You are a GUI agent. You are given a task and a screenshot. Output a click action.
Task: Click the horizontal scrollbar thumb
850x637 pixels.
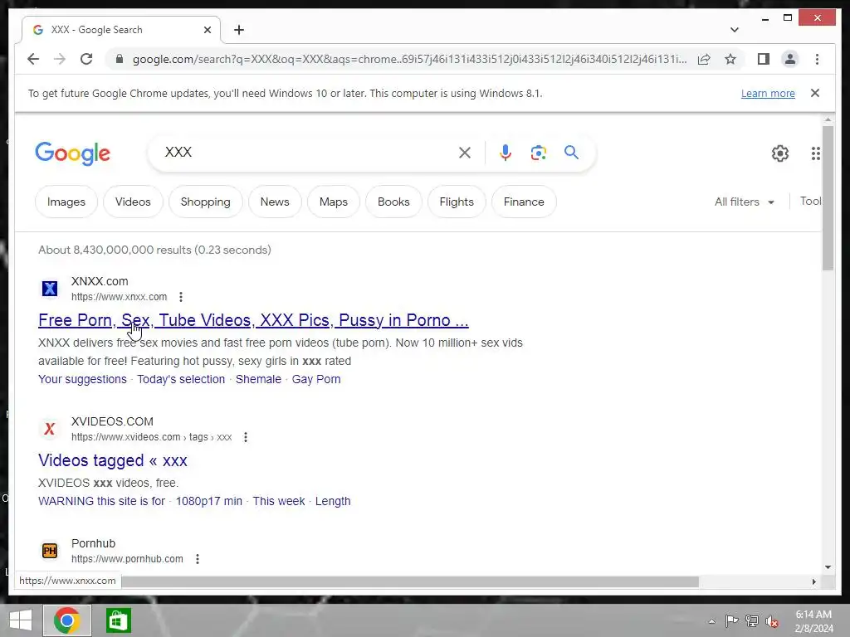[410, 581]
